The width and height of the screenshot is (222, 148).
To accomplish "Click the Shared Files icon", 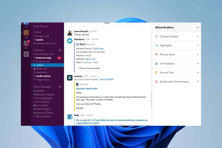I will (157, 72).
